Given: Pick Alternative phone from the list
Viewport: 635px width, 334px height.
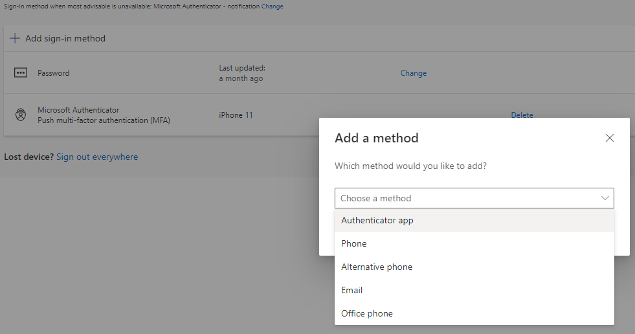Looking at the screenshot, I should tap(377, 267).
